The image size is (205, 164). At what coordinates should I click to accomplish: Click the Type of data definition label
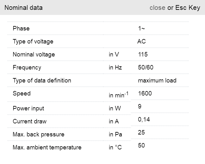coord(42,81)
